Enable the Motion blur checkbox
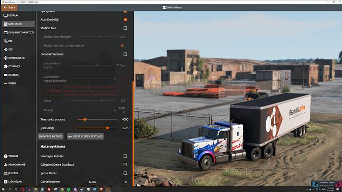 [125, 28]
